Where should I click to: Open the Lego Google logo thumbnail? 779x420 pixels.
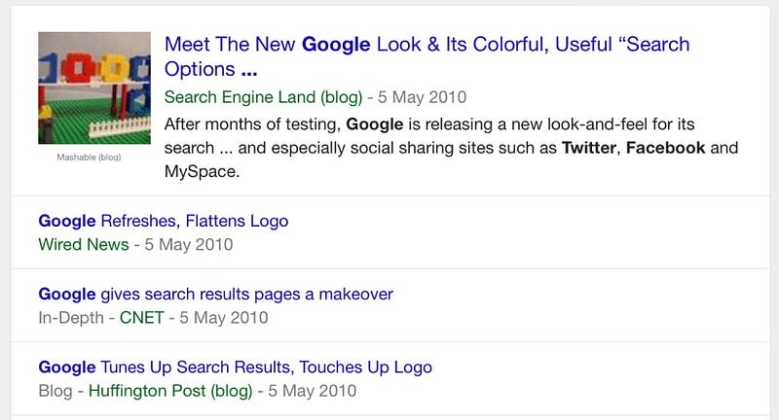[x=94, y=87]
